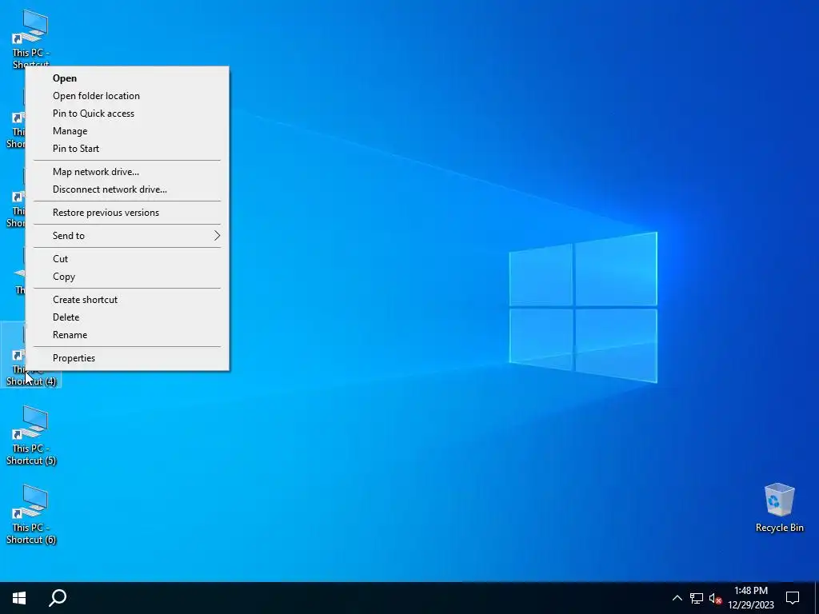Screen dimensions: 819x614
Task: Select Pin to Quick access
Action: (x=127, y=114)
